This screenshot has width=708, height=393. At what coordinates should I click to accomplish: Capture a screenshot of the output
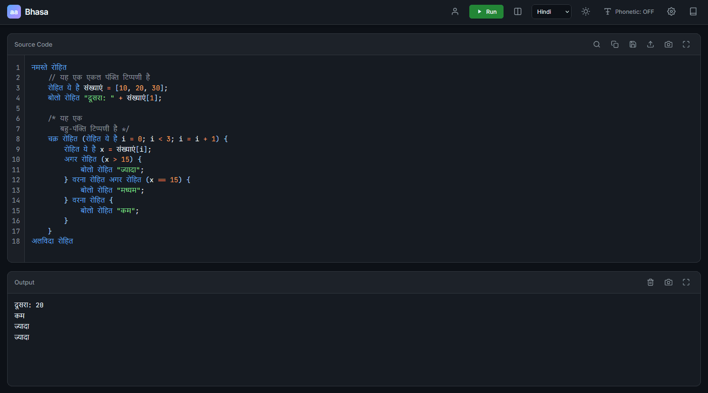click(668, 282)
